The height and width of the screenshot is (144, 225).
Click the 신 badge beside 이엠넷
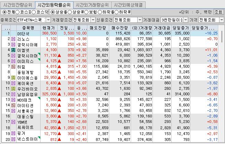[x=13, y=50]
